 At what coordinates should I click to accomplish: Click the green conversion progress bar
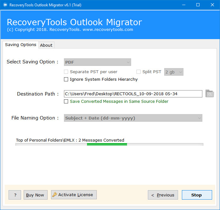click(109, 144)
